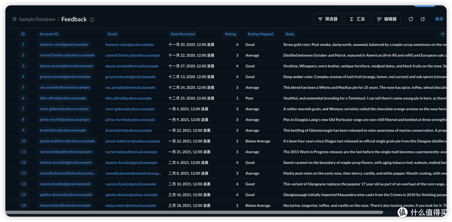Click the Poor rating mapped cell
The image size is (452, 222).
(x=249, y=98)
